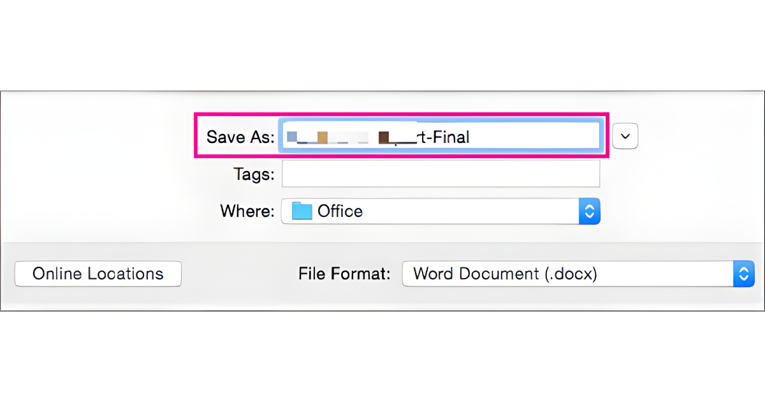
Task: Click the blue Office folder icon
Action: [x=300, y=211]
